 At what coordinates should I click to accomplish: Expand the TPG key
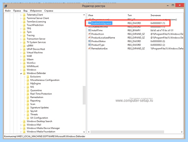pyautogui.click(x=21, y=29)
